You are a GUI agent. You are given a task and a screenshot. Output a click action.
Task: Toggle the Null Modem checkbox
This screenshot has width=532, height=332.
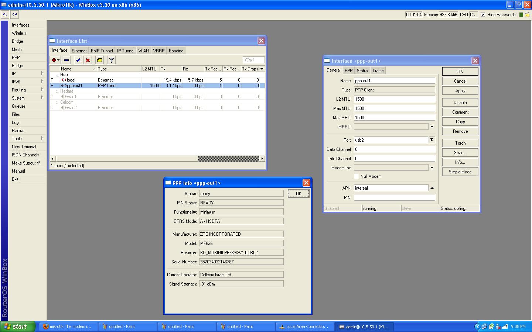(x=356, y=176)
